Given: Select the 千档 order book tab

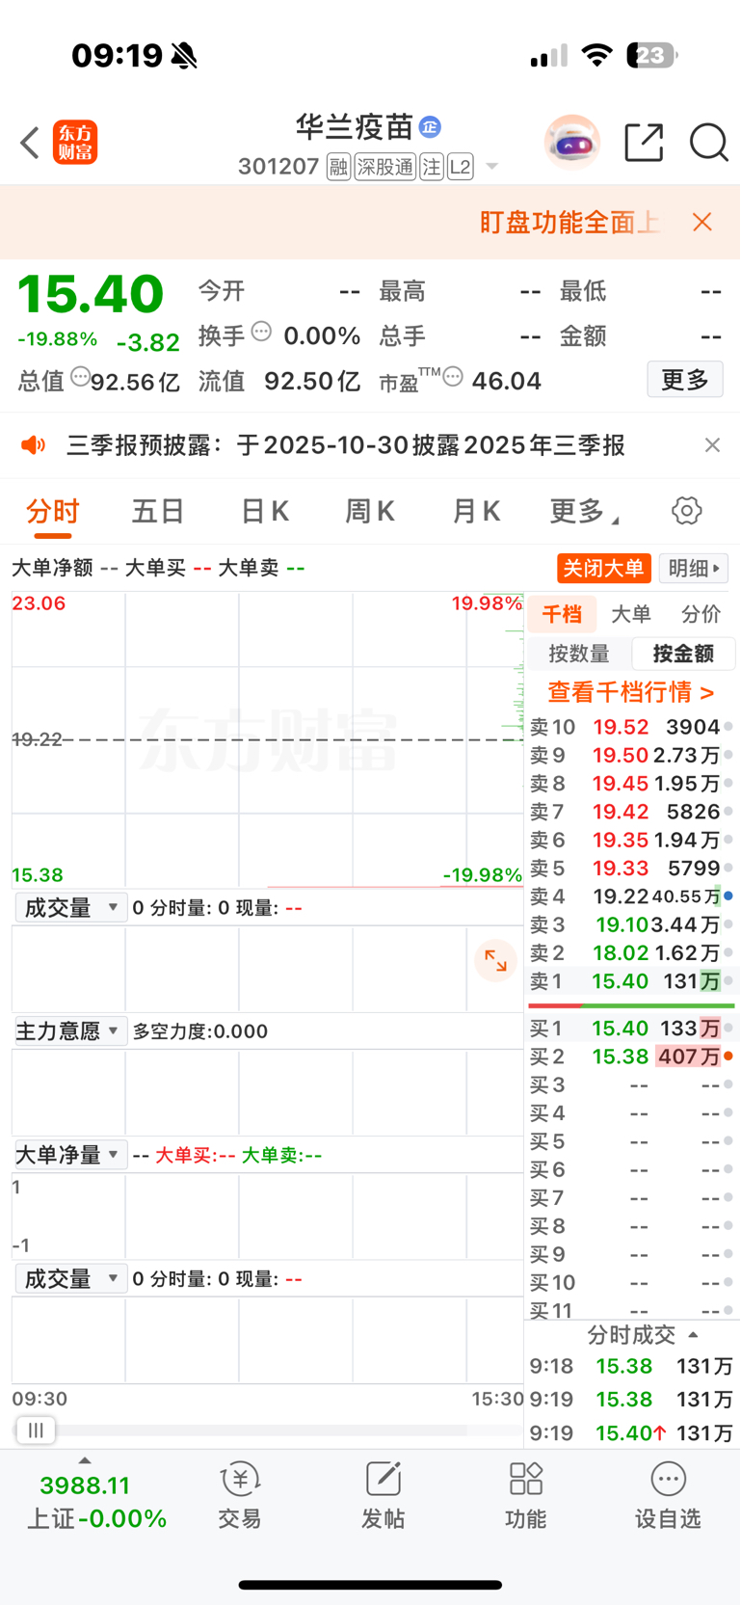Looking at the screenshot, I should [562, 614].
